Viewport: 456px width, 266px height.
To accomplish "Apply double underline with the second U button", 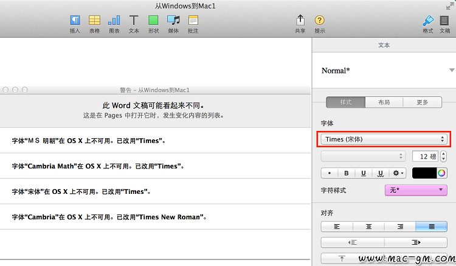I will click(x=381, y=173).
